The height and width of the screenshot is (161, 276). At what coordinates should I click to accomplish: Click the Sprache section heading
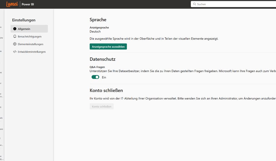[98, 19]
